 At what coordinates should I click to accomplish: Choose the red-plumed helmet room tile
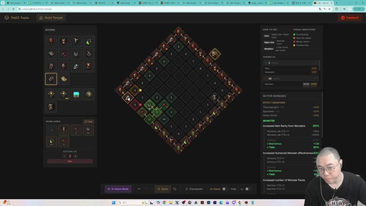(x=64, y=67)
